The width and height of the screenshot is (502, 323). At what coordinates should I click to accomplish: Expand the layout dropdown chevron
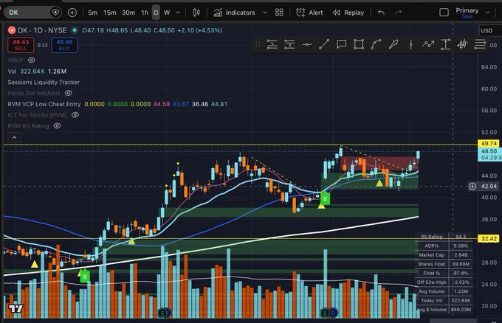[488, 13]
